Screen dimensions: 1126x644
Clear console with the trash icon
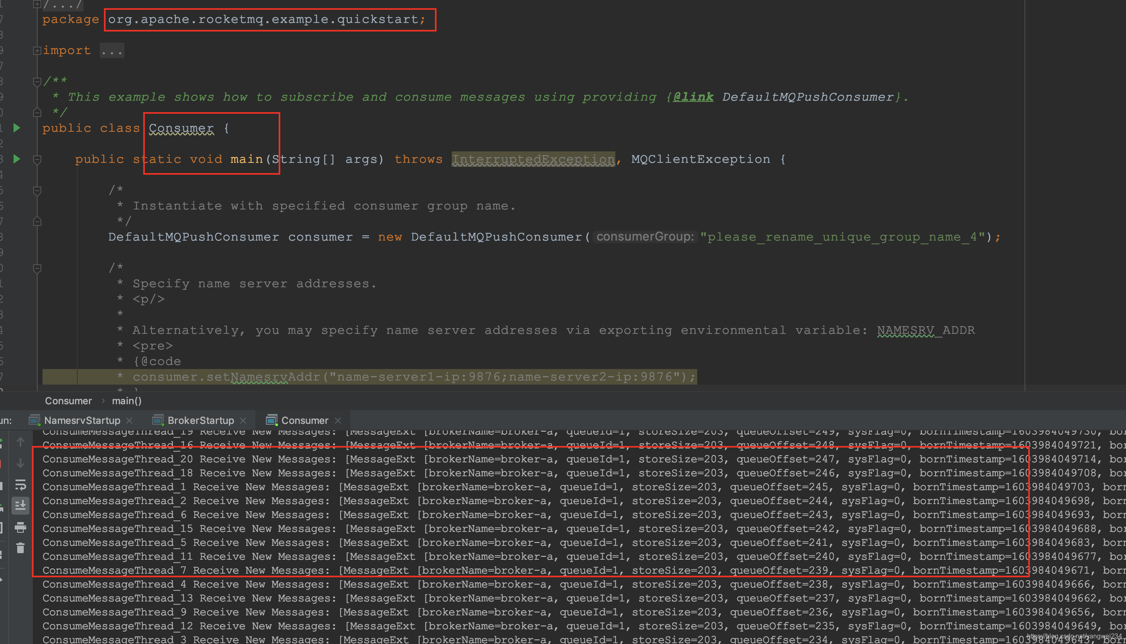(x=20, y=548)
